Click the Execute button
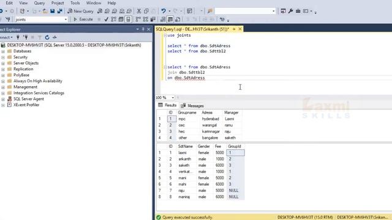Viewport: 392px width, 220px height. (83, 19)
